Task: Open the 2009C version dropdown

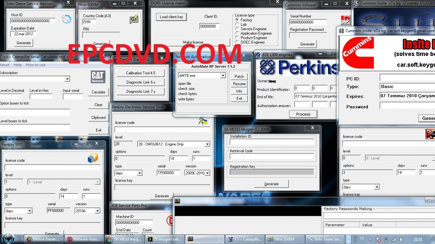Action: pyautogui.click(x=207, y=173)
